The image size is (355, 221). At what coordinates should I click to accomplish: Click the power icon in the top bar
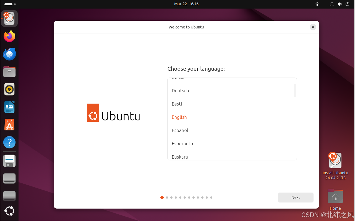347,4
